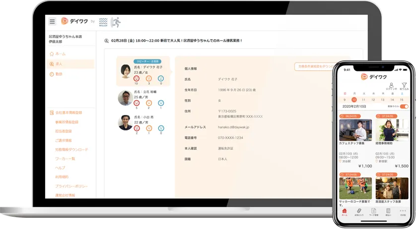Click the red happy face for 小出 亮
The height and width of the screenshot is (235, 417).
point(137,128)
